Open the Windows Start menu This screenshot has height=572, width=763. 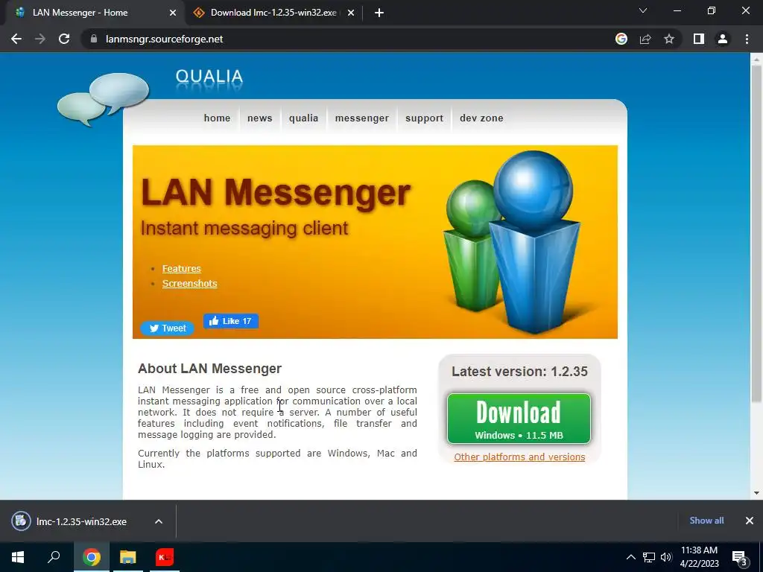pos(18,557)
